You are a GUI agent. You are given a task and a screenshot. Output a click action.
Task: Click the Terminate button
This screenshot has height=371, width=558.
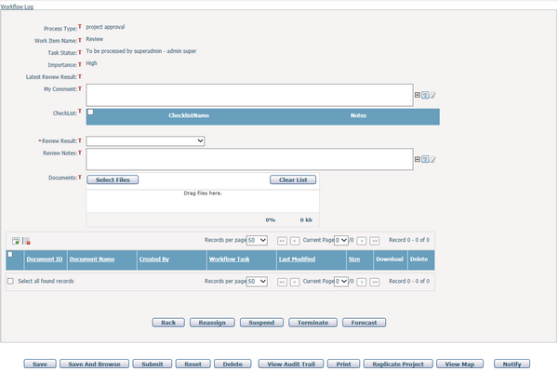point(312,323)
